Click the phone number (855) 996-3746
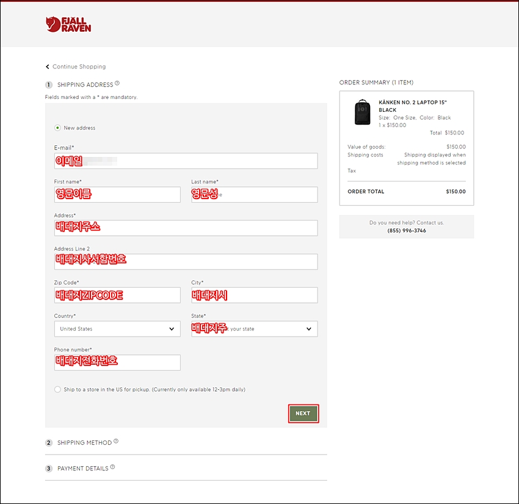519x504 pixels. [407, 230]
